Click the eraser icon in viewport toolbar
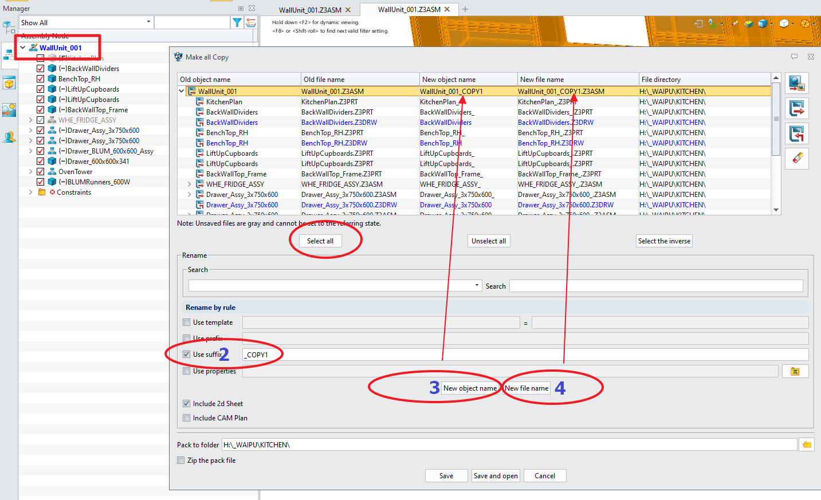Viewport: 821px width, 500px height. click(x=735, y=23)
